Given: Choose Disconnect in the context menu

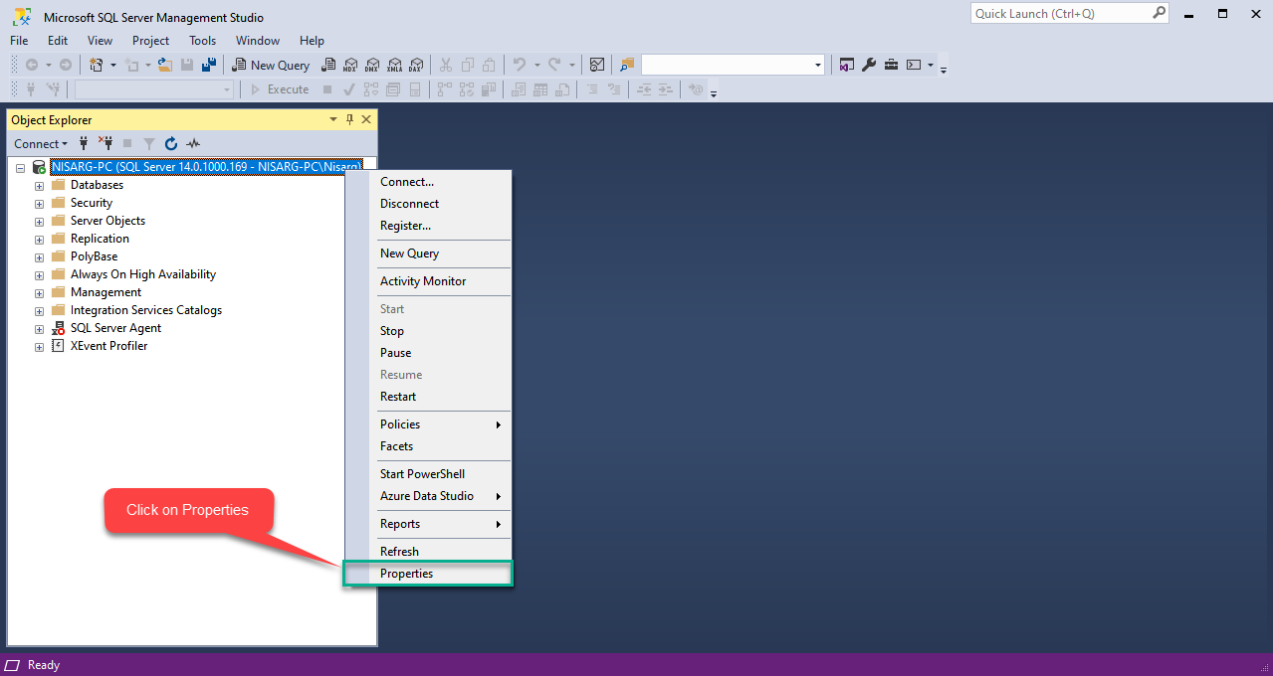Looking at the screenshot, I should click(x=428, y=204).
